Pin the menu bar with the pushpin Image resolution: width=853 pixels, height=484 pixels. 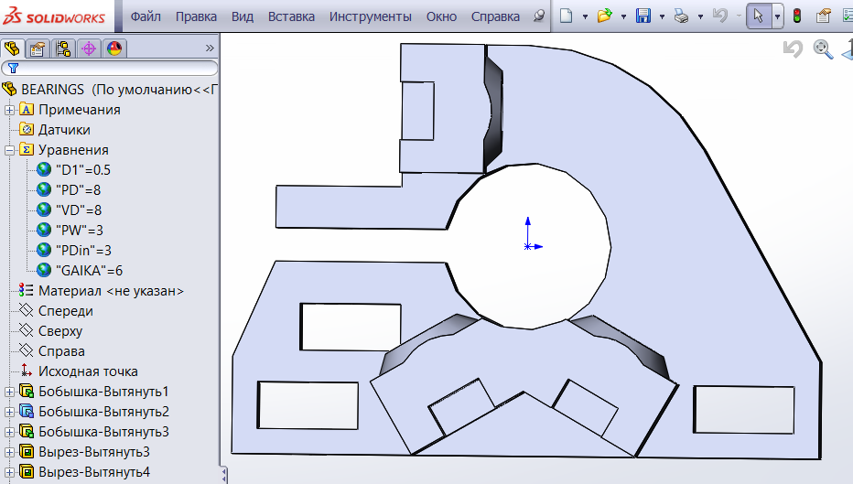(x=539, y=16)
